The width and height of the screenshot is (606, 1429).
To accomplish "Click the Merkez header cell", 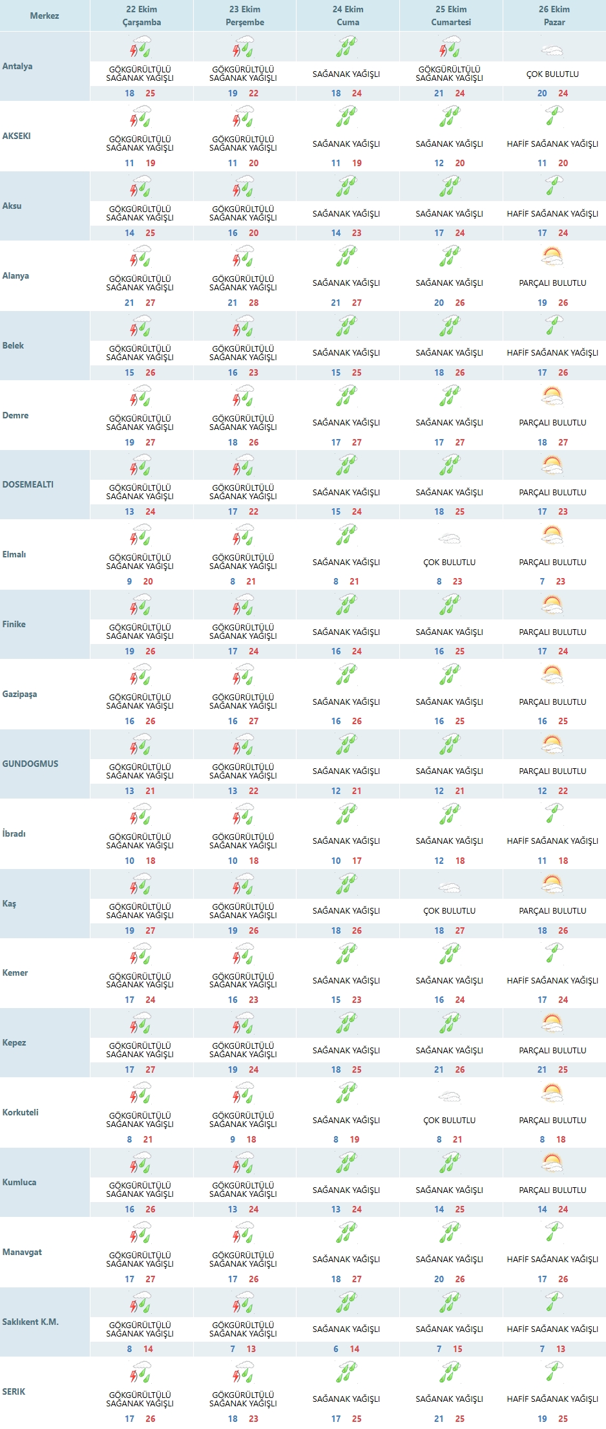I will point(45,16).
